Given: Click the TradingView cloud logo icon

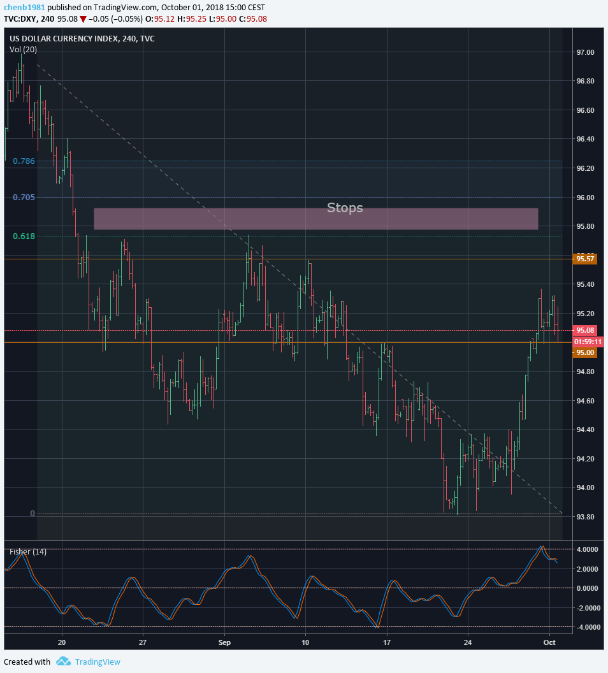Looking at the screenshot, I should pos(63,661).
